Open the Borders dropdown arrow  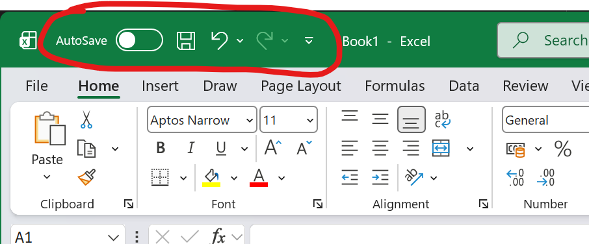(183, 178)
